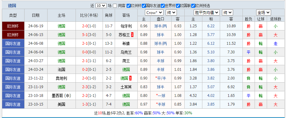Open the 法国 home team link
286x118 pixels.
pos(62,70)
